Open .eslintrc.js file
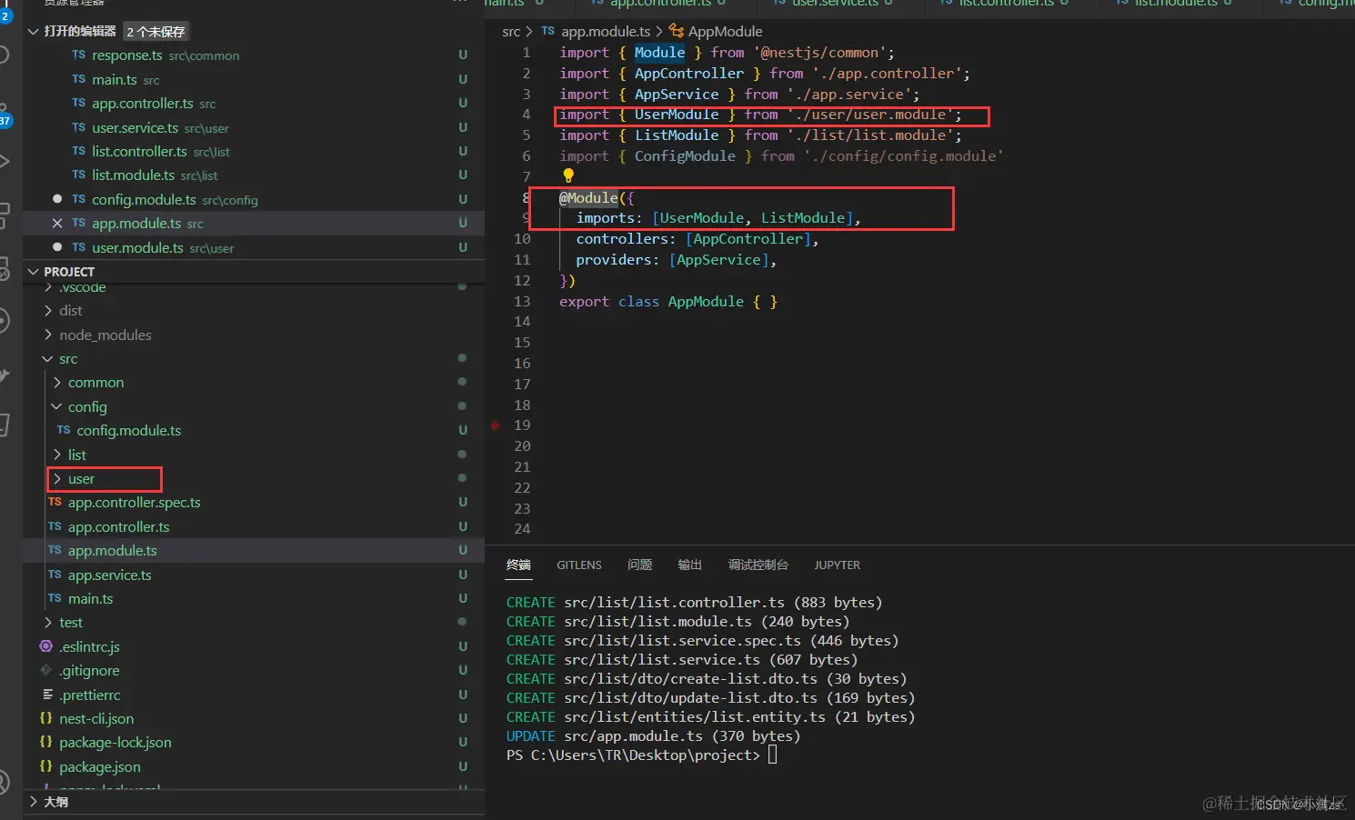Screen dimensions: 1355x820 pos(253,646)
